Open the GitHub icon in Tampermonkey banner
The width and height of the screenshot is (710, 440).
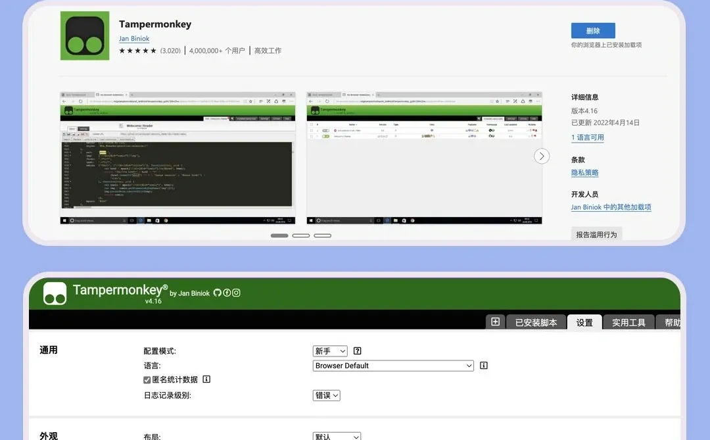point(218,293)
